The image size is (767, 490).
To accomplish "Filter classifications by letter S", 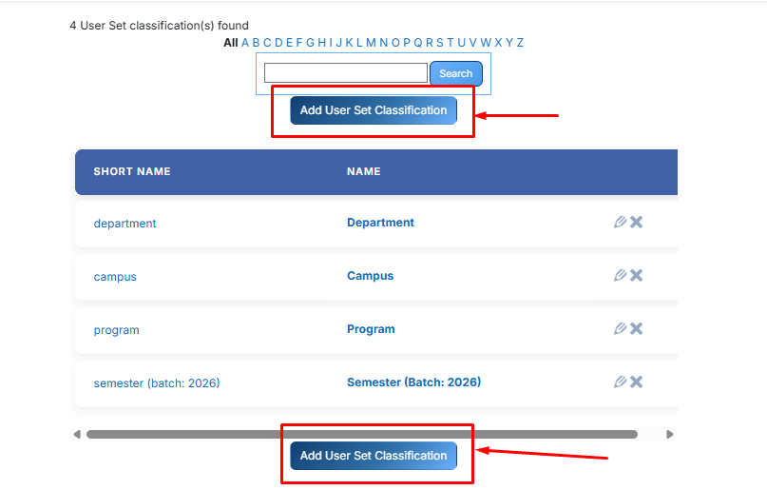I will [x=440, y=43].
